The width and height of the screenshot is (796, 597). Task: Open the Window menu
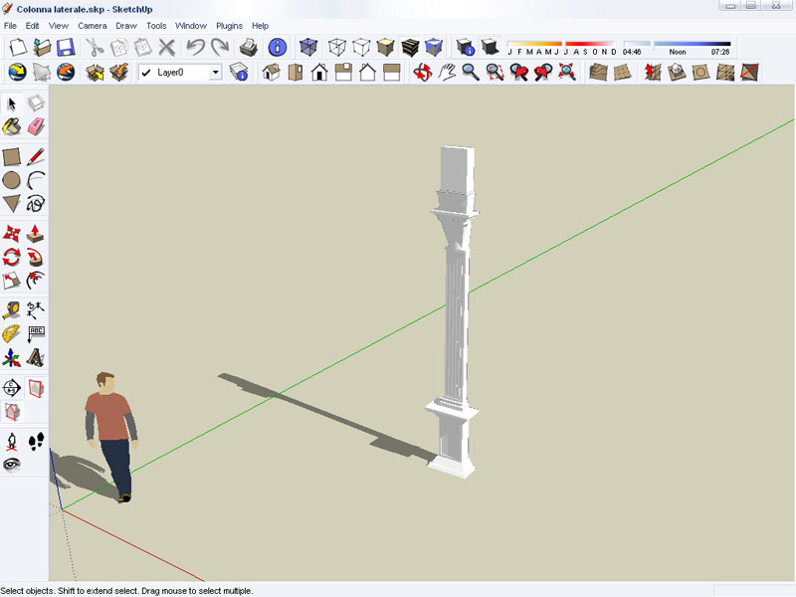[x=191, y=25]
